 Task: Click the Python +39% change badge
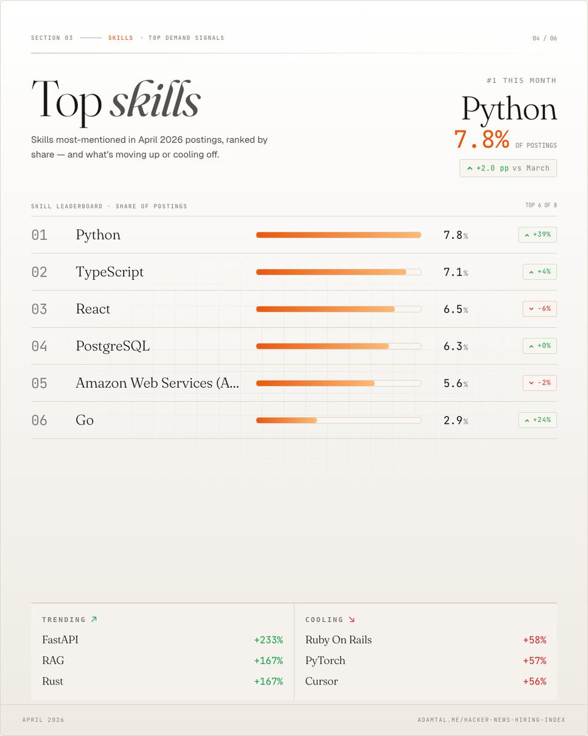[537, 235]
